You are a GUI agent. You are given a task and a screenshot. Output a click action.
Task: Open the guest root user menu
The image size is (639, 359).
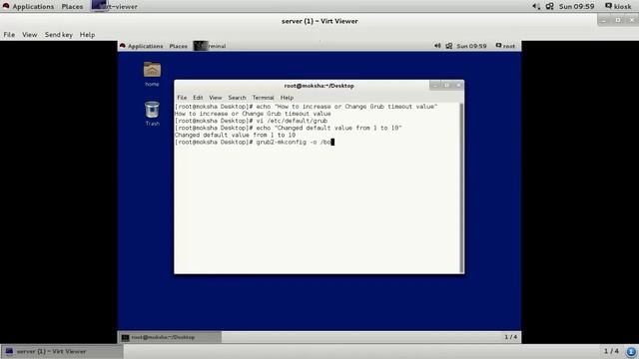tap(505, 46)
